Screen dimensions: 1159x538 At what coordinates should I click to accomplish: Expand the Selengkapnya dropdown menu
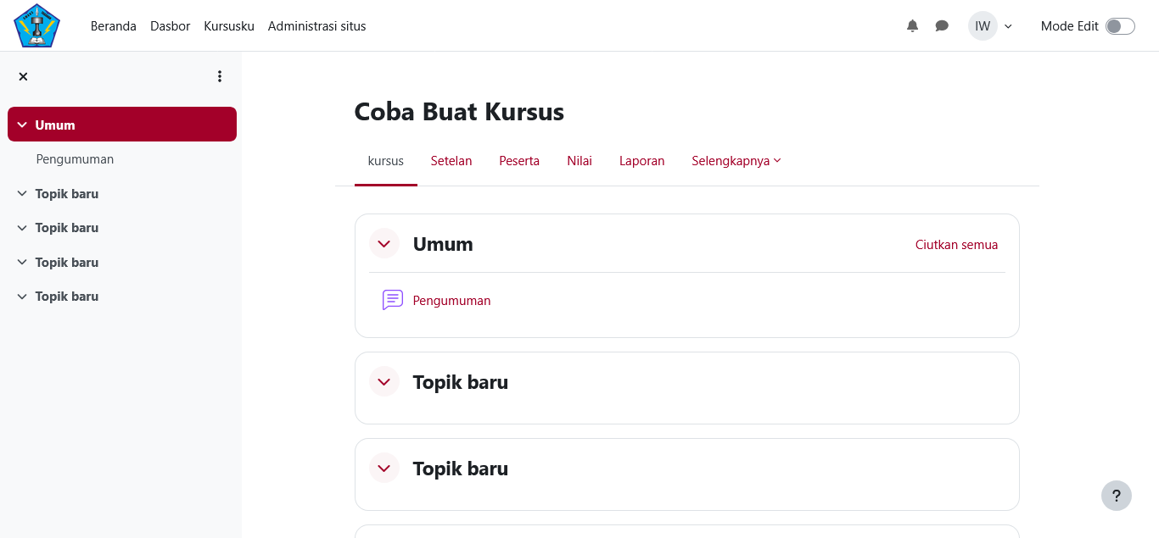pos(736,161)
